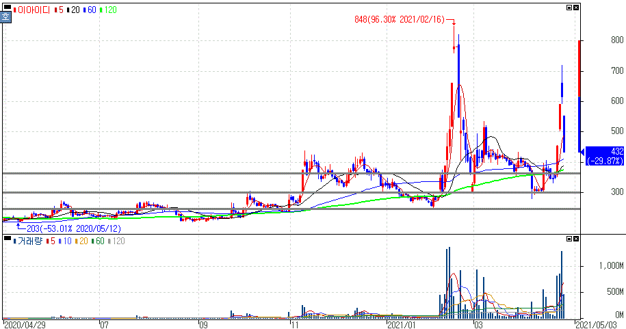Viewport: 626px width, 329px height.
Task: Click the 300 price axis label
Action: 617,192
